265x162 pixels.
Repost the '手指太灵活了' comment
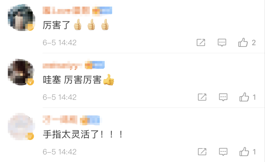click(202, 152)
